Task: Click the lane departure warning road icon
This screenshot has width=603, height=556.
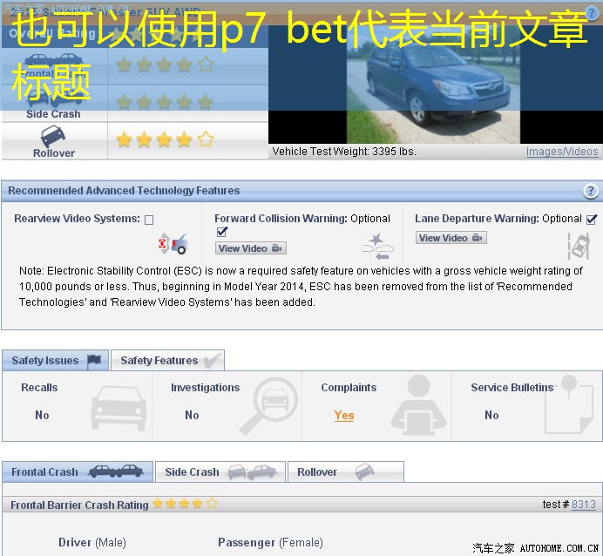Action: click(579, 246)
